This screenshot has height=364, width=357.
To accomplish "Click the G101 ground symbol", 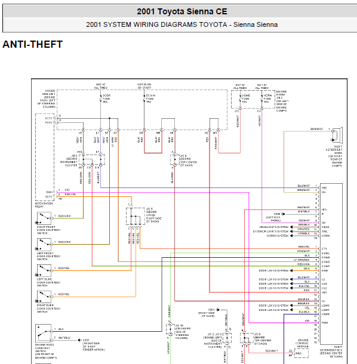I will [x=79, y=340].
